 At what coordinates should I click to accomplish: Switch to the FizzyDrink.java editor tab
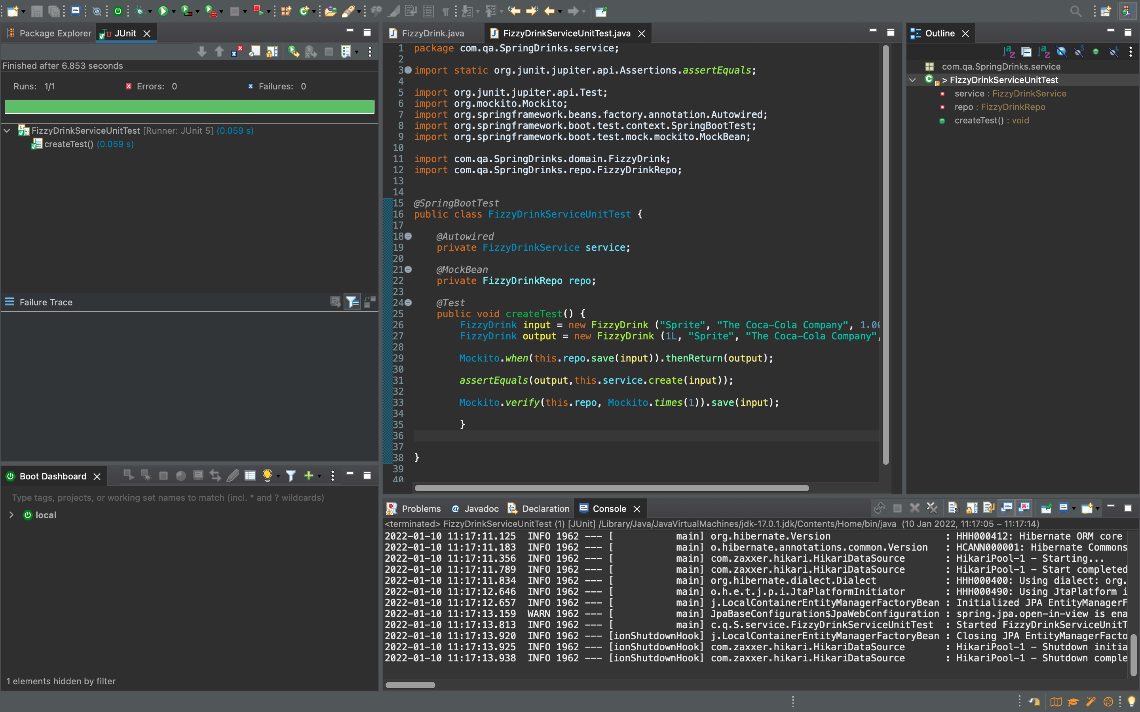(x=432, y=34)
